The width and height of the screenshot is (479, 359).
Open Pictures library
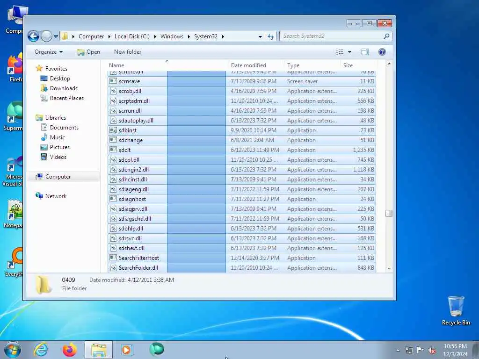tap(59, 147)
